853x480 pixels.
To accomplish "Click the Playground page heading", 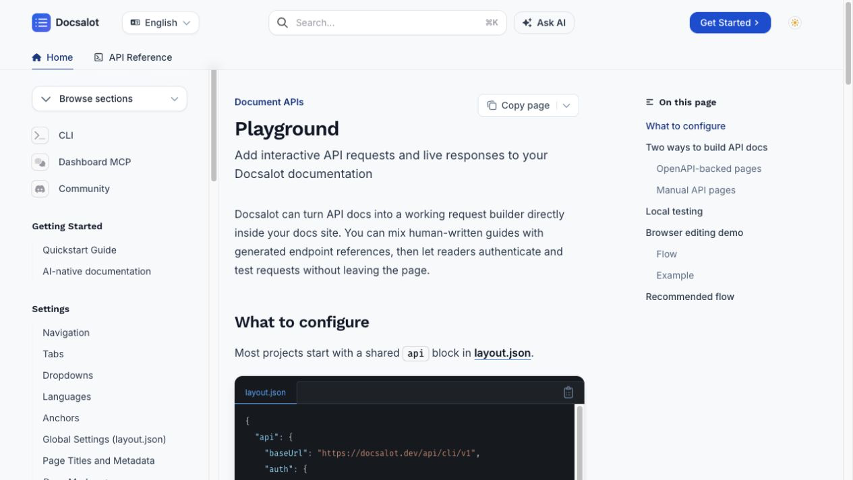I will (x=287, y=129).
